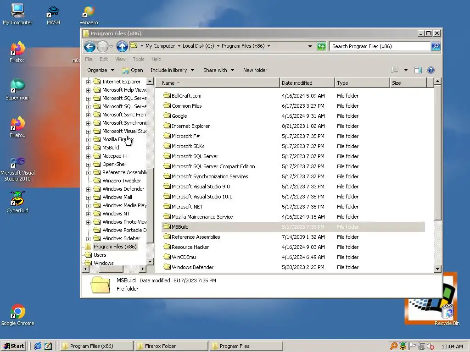Image resolution: width=470 pixels, height=352 pixels.
Task: Change view with the views icon
Action: coord(394,70)
